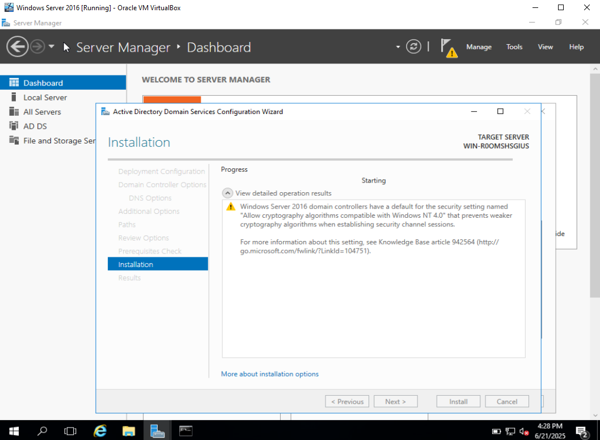Image resolution: width=600 pixels, height=440 pixels.
Task: Open the Tools menu
Action: coord(514,46)
